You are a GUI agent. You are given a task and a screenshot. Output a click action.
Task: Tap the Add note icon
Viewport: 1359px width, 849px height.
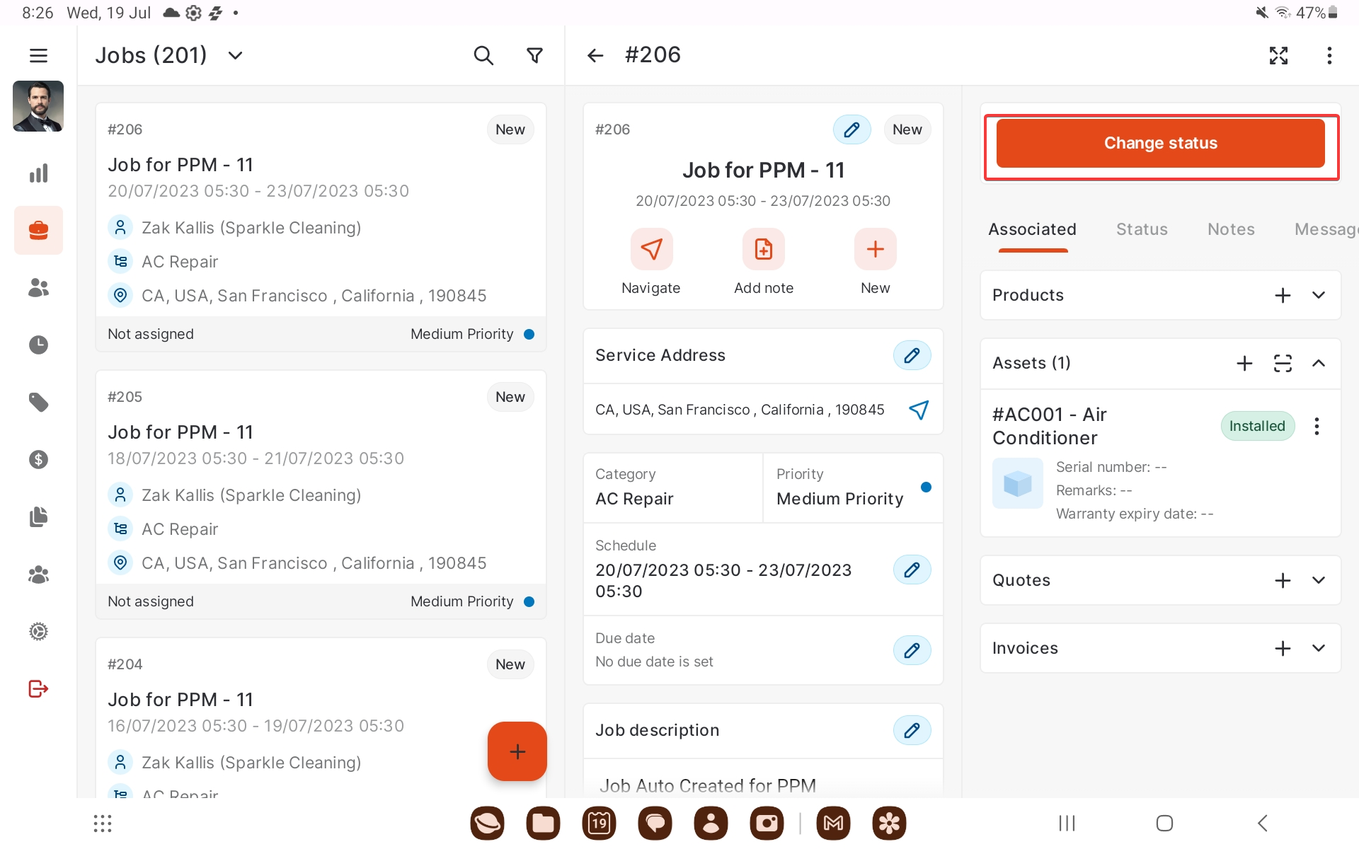763,249
